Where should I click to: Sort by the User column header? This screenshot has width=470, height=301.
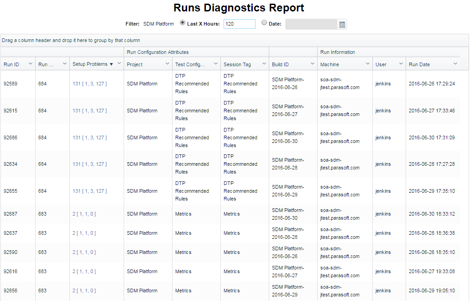click(381, 64)
